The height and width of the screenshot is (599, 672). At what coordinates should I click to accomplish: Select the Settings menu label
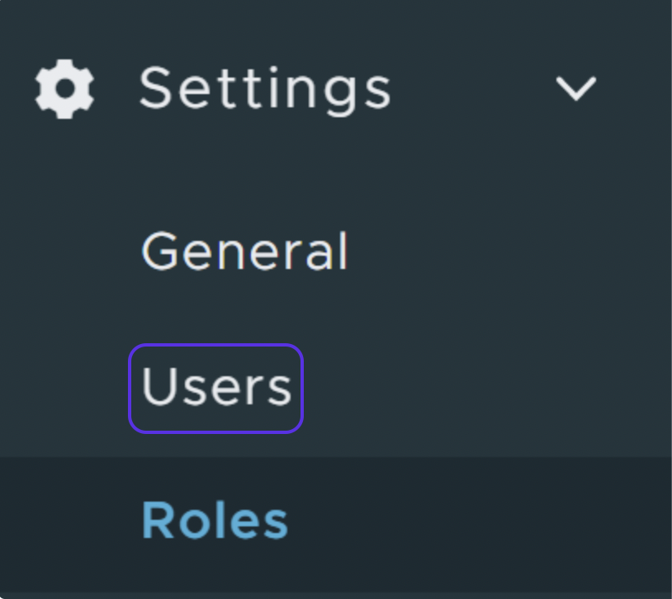pos(265,87)
